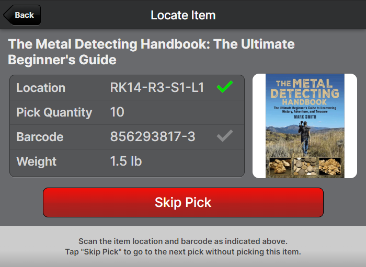
Task: Click the Metal Detecting Handbook item title
Action: (151, 44)
